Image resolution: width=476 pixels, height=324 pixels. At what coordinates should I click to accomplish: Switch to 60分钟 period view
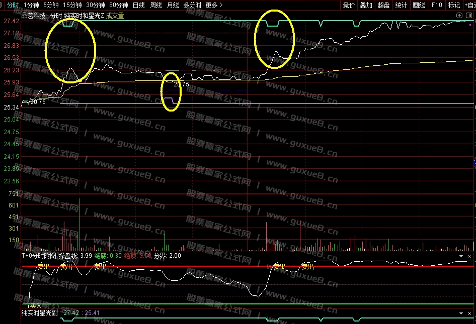click(119, 5)
